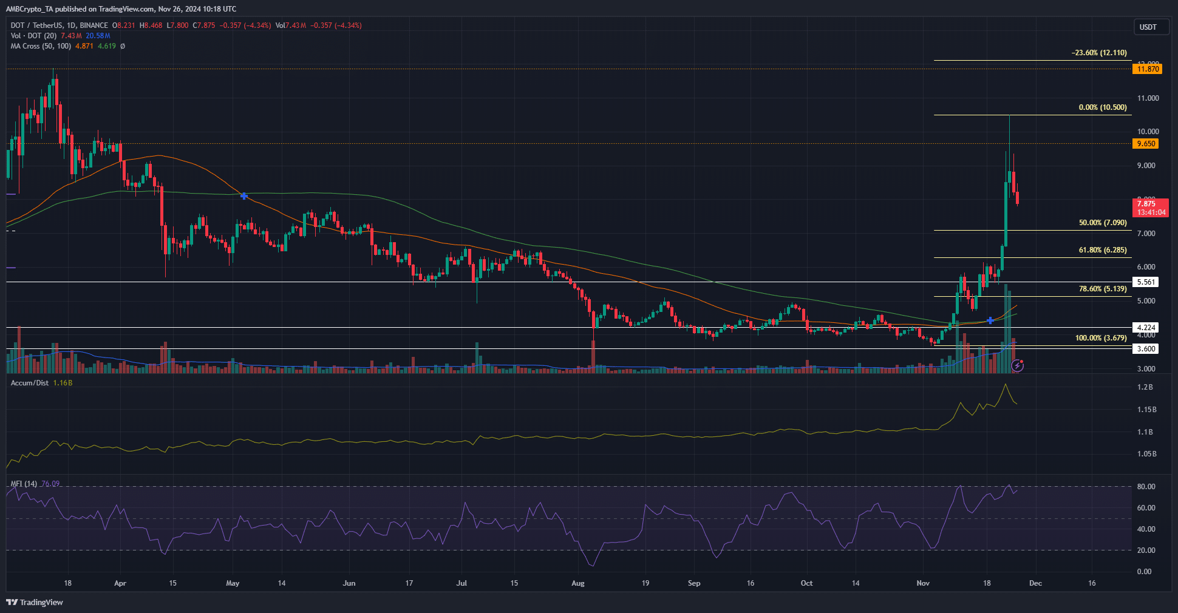Click the lightning bolt icon near volume bars
1178x613 pixels.
1018,366
